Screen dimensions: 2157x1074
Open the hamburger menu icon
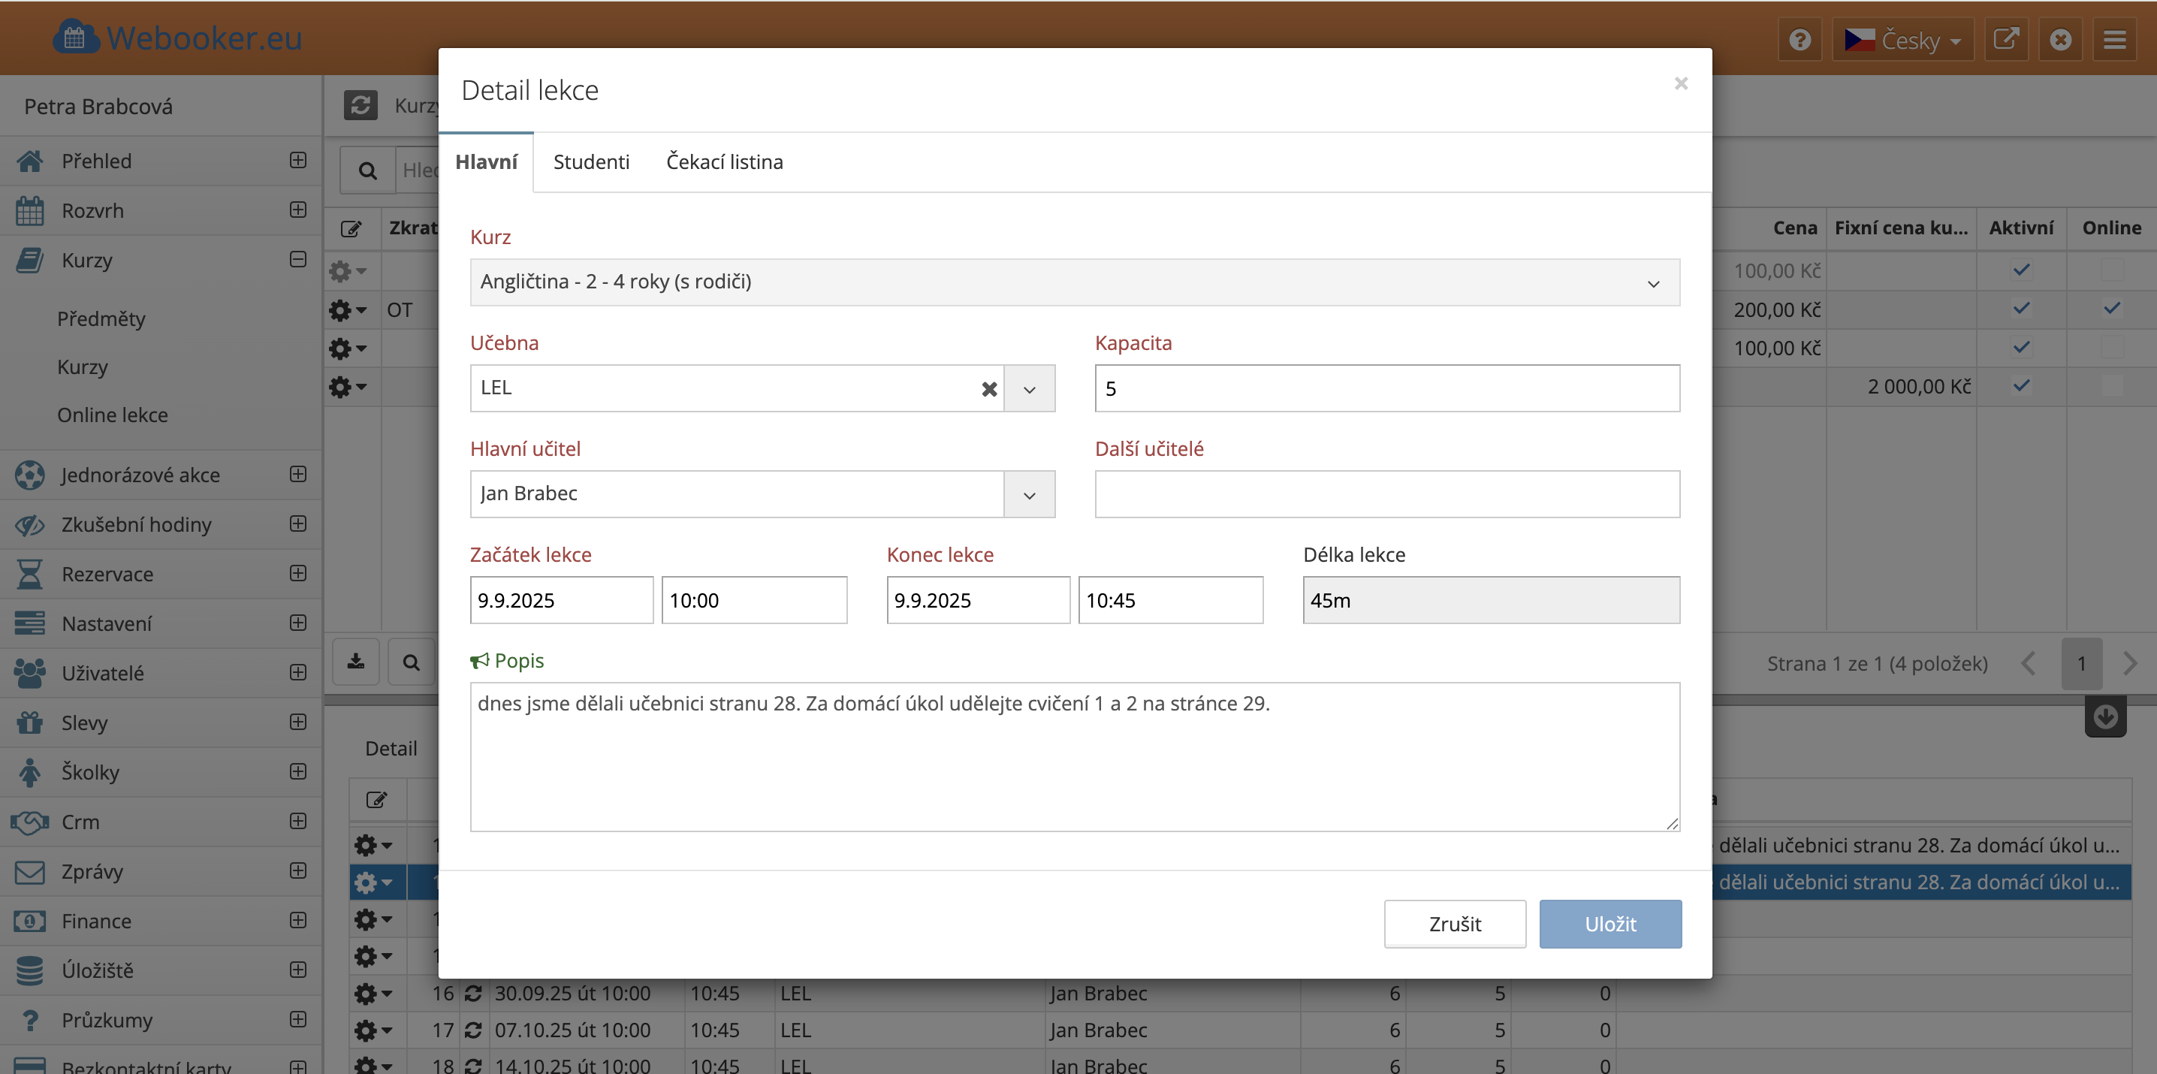tap(2114, 39)
